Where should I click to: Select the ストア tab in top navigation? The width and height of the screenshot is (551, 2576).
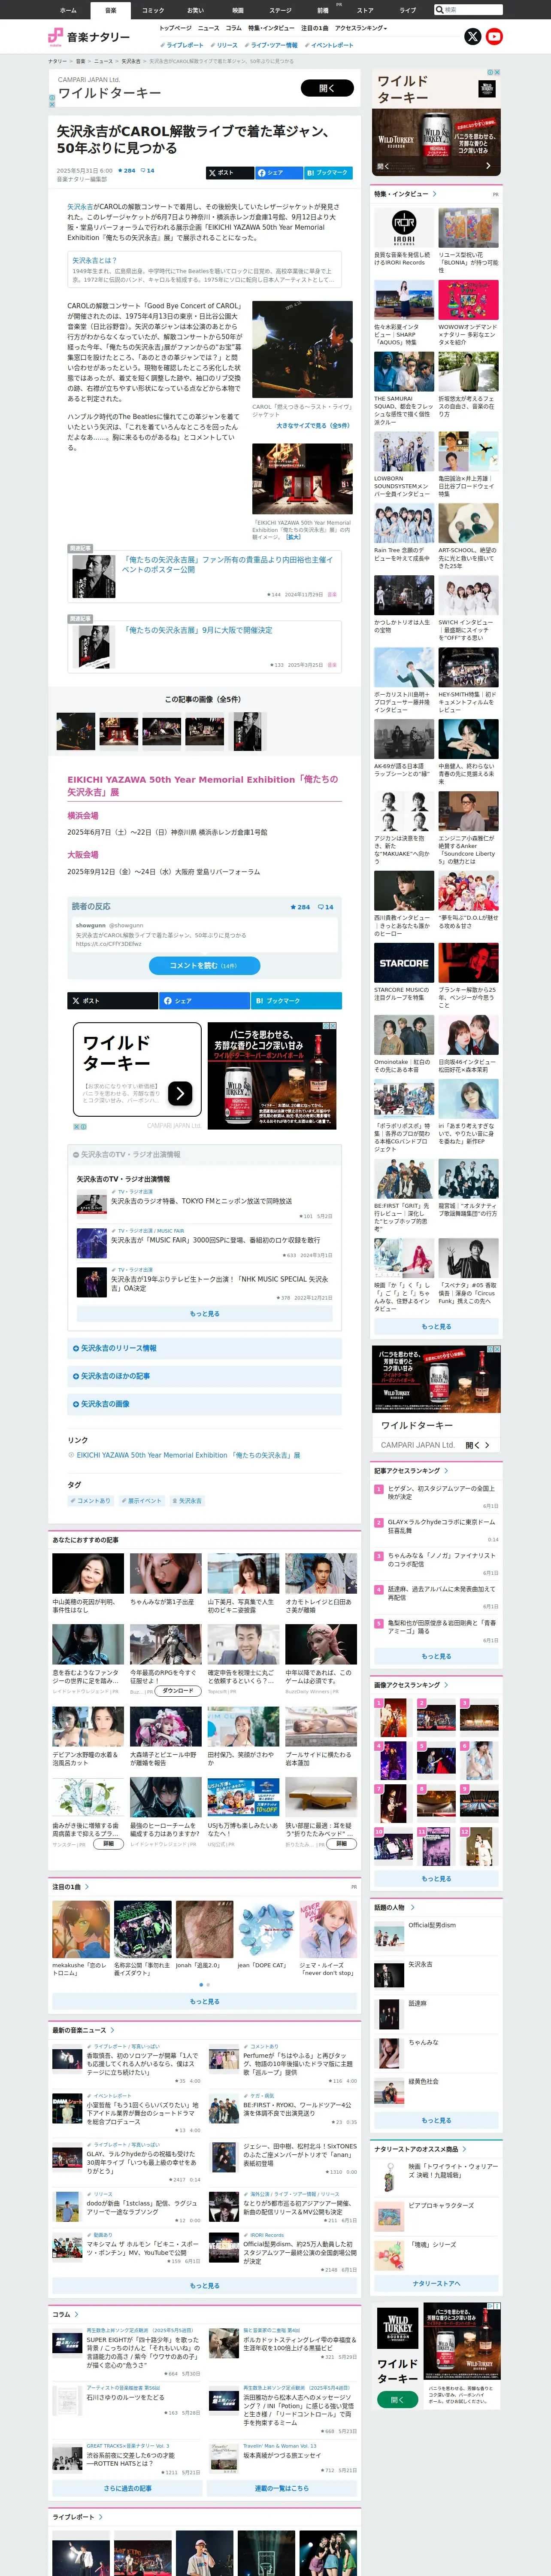(x=365, y=10)
